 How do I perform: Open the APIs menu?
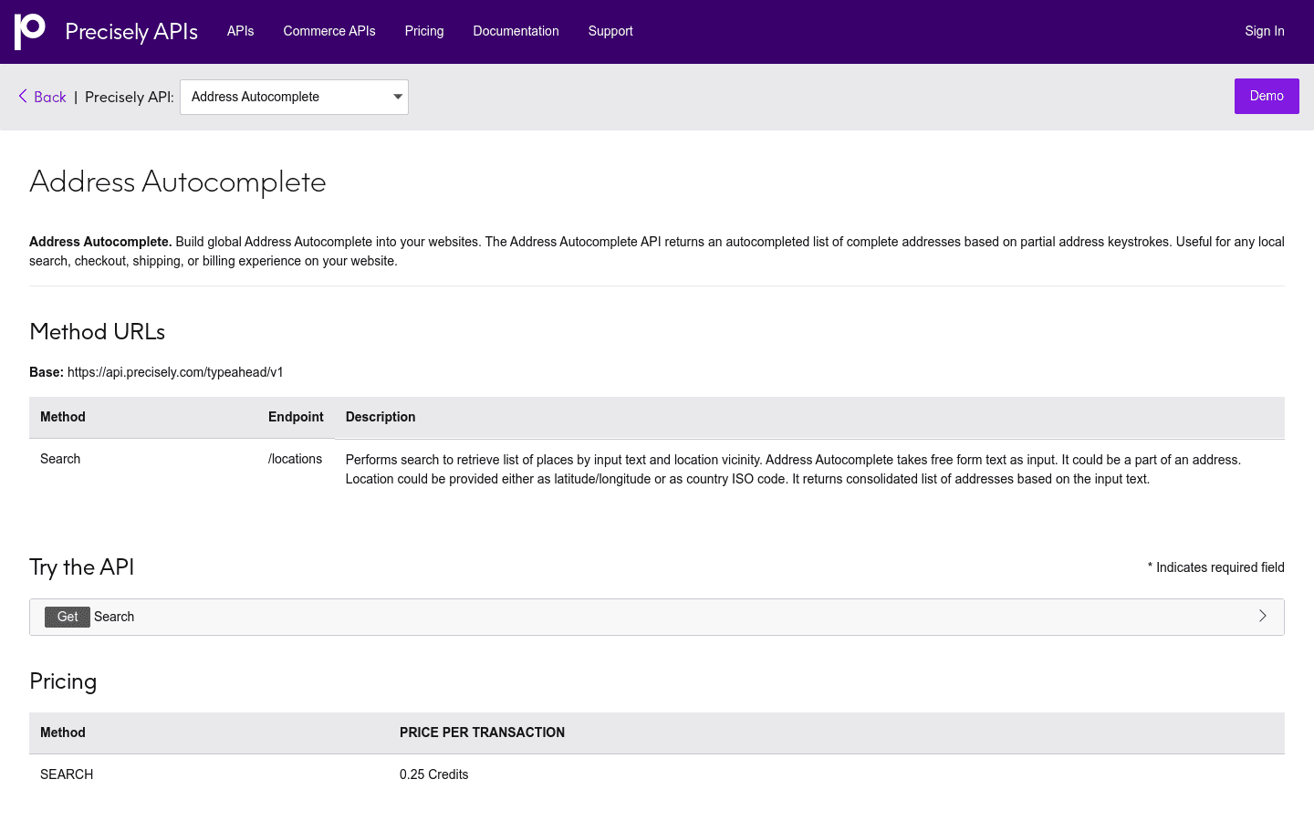click(x=241, y=31)
